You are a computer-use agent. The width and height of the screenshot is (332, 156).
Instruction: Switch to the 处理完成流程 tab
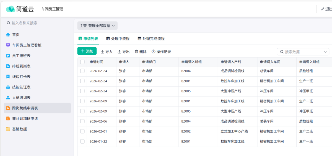point(151,39)
